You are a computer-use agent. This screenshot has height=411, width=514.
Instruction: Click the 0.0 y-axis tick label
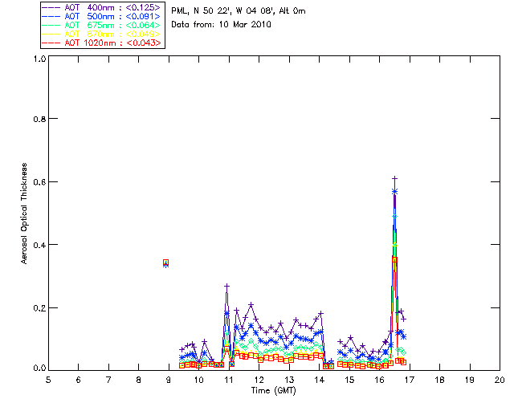[x=39, y=368]
